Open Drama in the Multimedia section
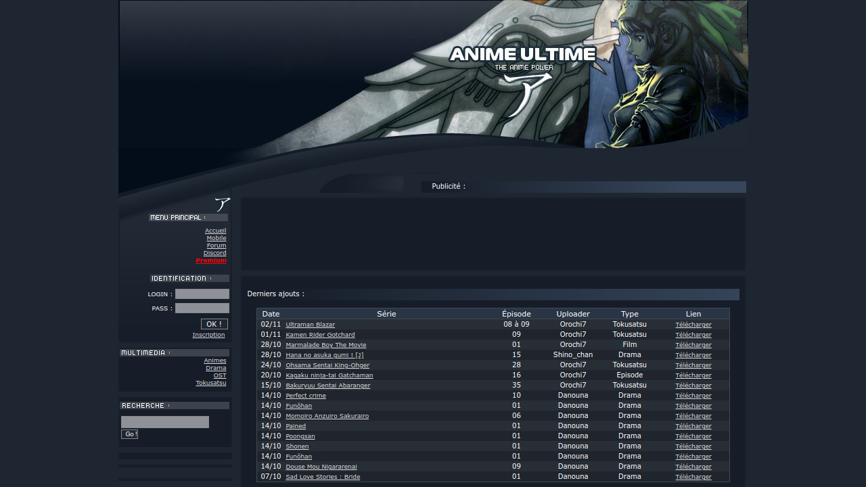The height and width of the screenshot is (487, 866). click(x=216, y=368)
